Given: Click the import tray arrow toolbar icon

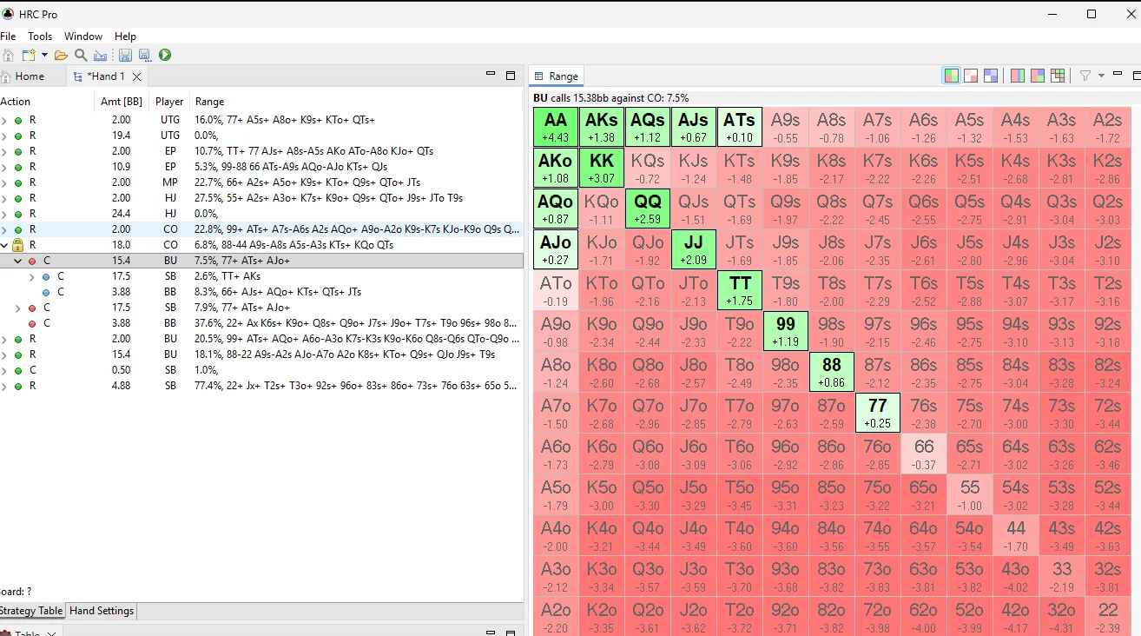Looking at the screenshot, I should tap(100, 55).
